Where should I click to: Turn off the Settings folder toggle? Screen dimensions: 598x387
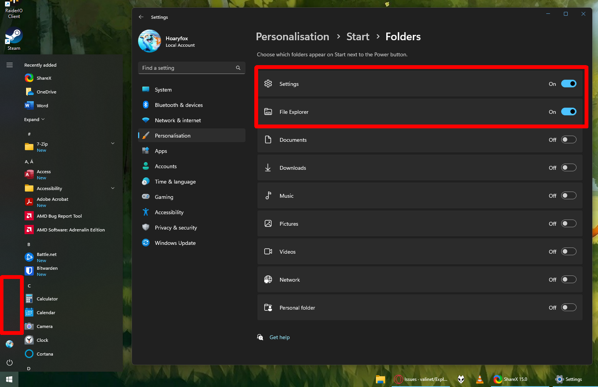click(x=569, y=84)
